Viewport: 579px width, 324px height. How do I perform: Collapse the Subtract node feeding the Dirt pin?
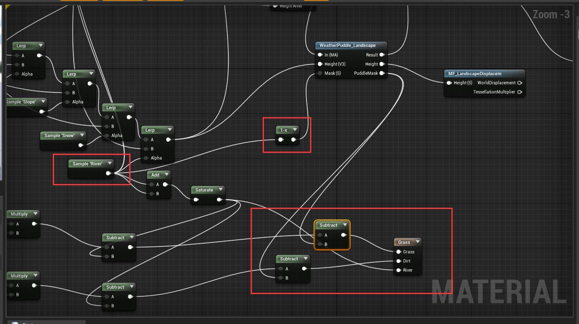coord(306,258)
